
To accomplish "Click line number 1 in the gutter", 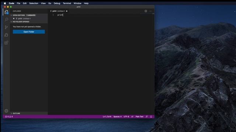I will pyautogui.click(x=53, y=15).
